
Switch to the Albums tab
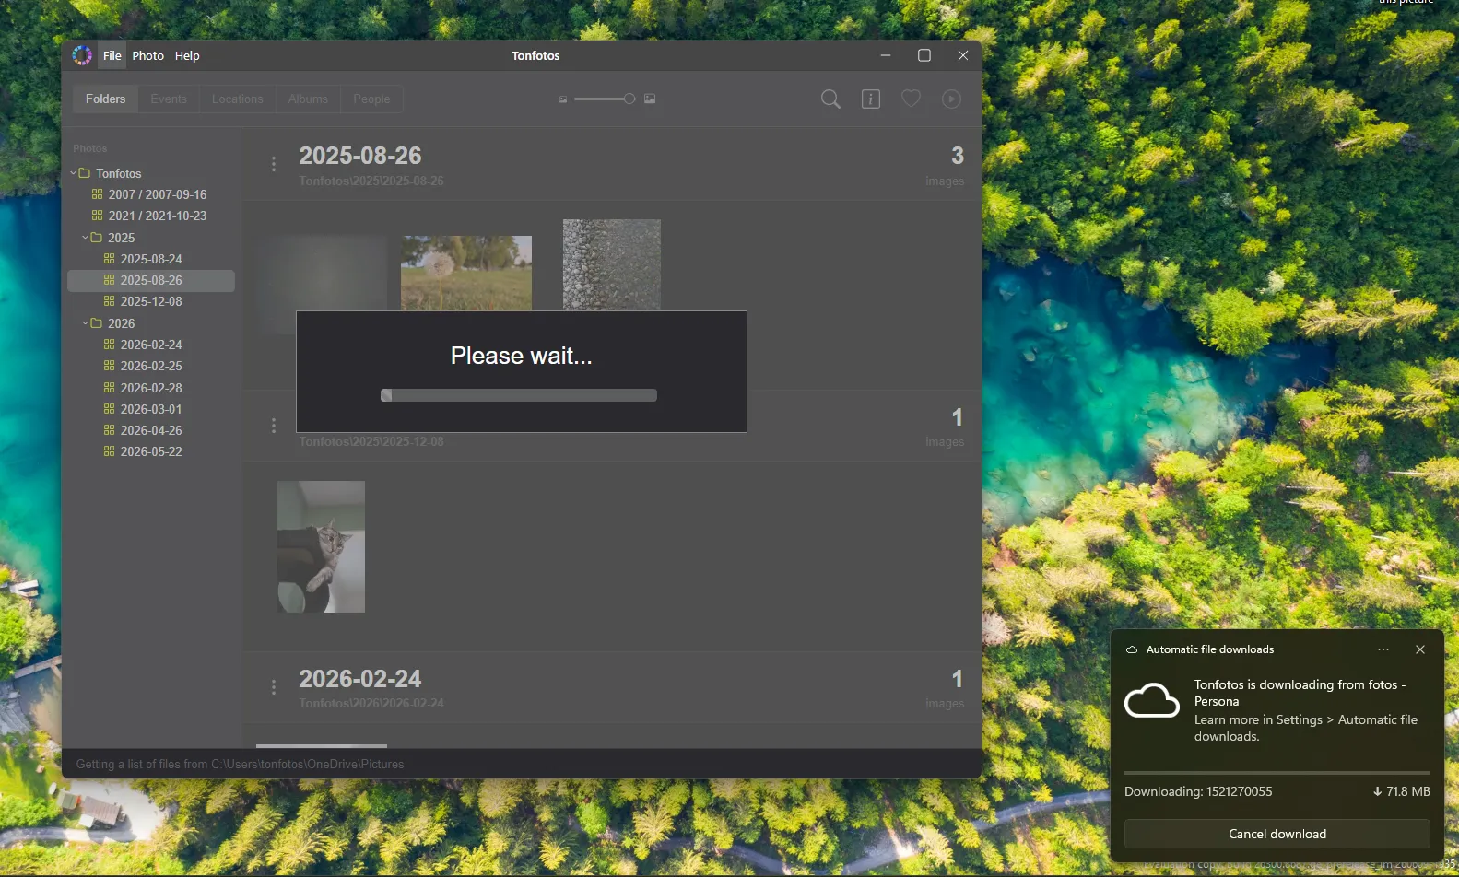click(x=308, y=99)
